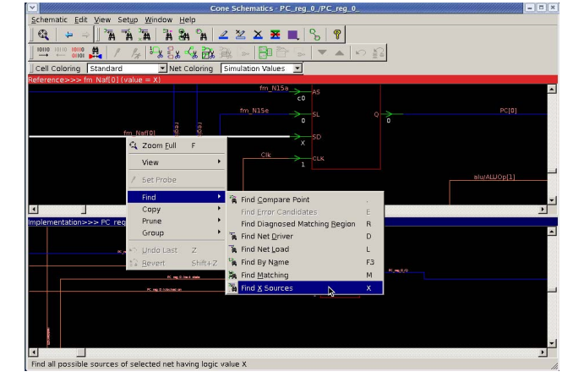This screenshot has height=377, width=584.
Task: Click the binary pattern right-arrow icon
Action: pos(43,52)
